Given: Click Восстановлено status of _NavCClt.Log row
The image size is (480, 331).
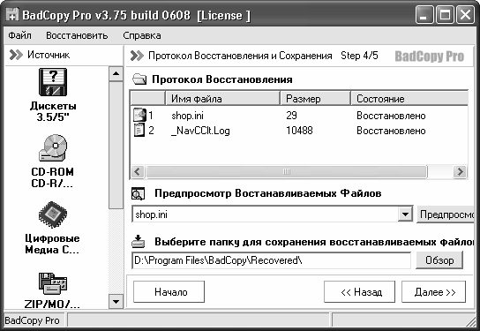Looking at the screenshot, I should coord(391,131).
